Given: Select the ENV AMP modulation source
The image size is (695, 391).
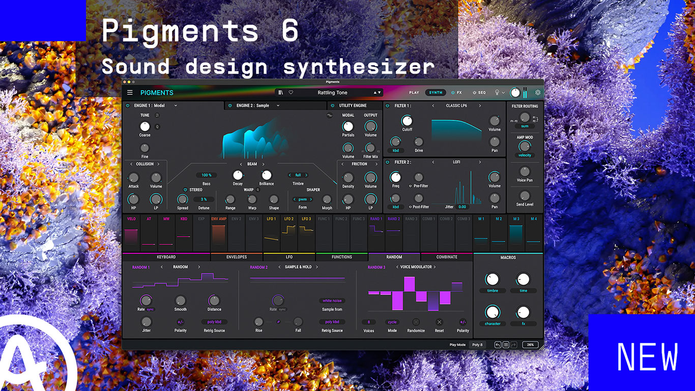Looking at the screenshot, I should 219,233.
